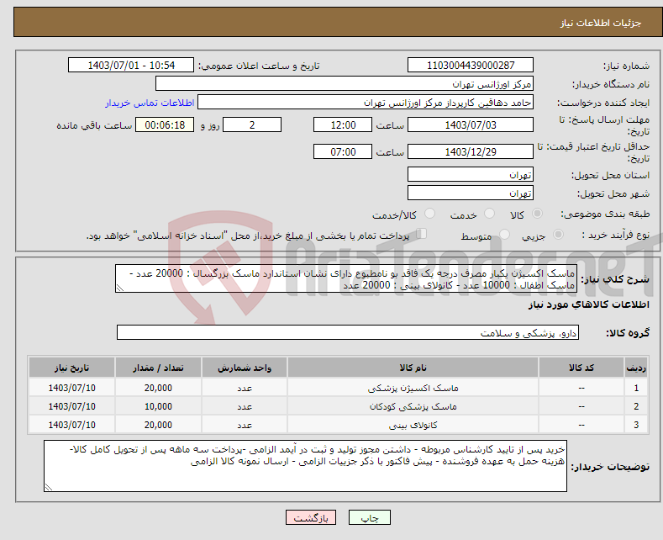Click the بازگشت (back) button
Viewport: 663px width, 540px height.
tap(311, 517)
